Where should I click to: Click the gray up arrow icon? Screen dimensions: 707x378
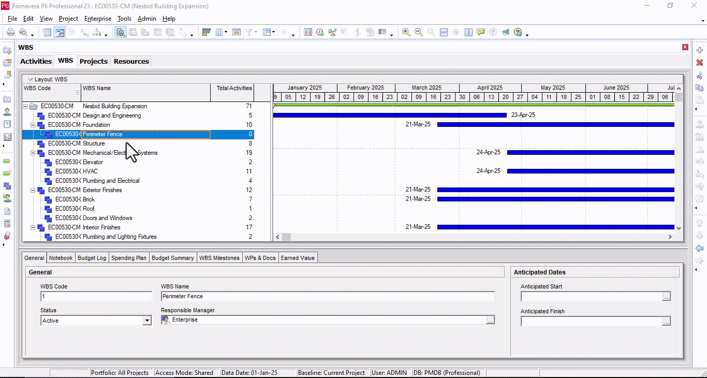pos(700,223)
